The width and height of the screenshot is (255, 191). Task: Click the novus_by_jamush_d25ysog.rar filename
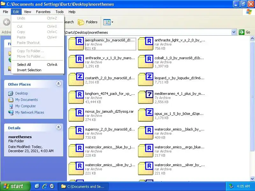(109, 111)
